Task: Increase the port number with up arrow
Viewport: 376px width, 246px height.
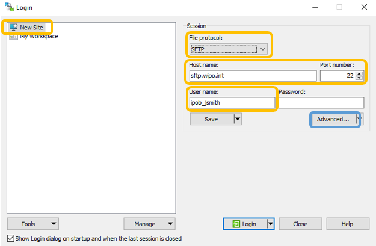Action: (x=360, y=73)
